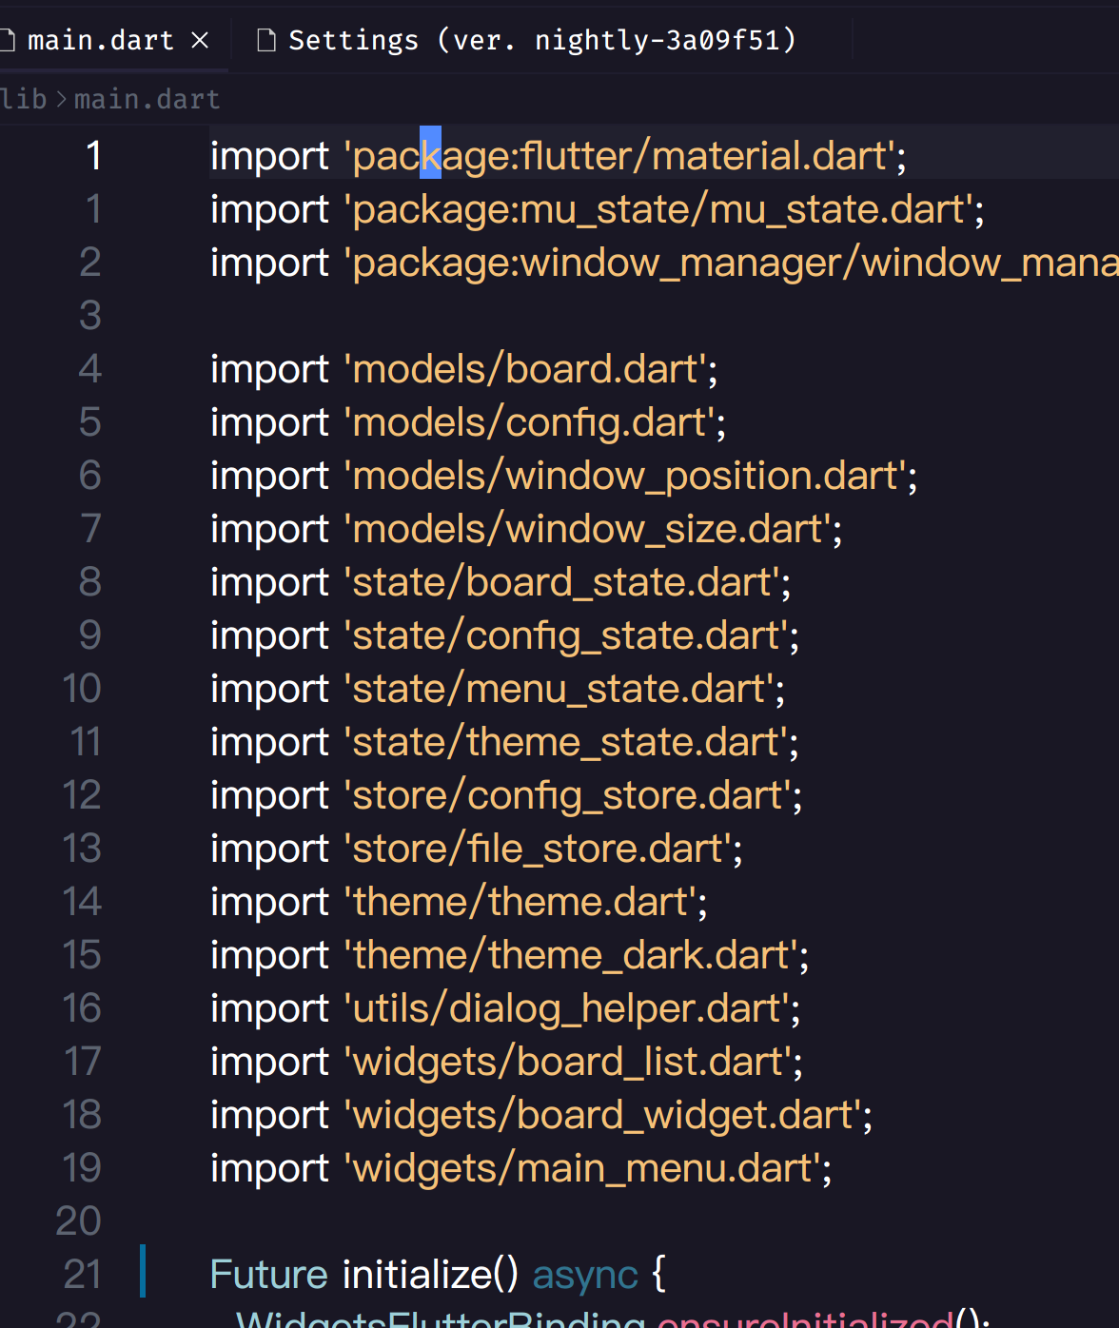Click the 'theme/theme_dark.dart' import path
This screenshot has width=1119, height=1328.
[574, 954]
